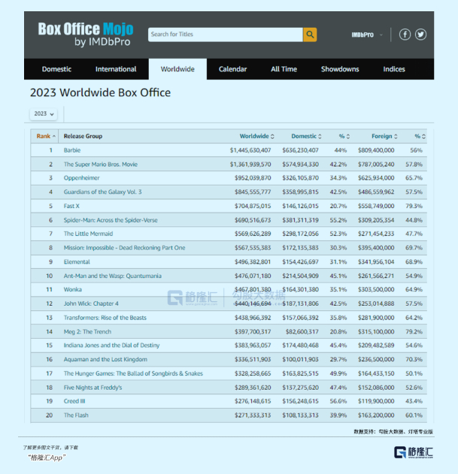Open the Facebook icon link

click(405, 35)
